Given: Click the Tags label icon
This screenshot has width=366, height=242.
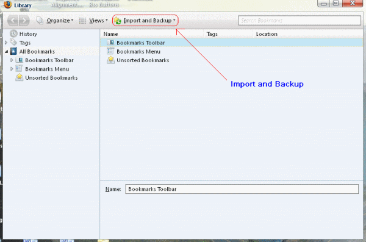Looking at the screenshot, I should point(13,42).
